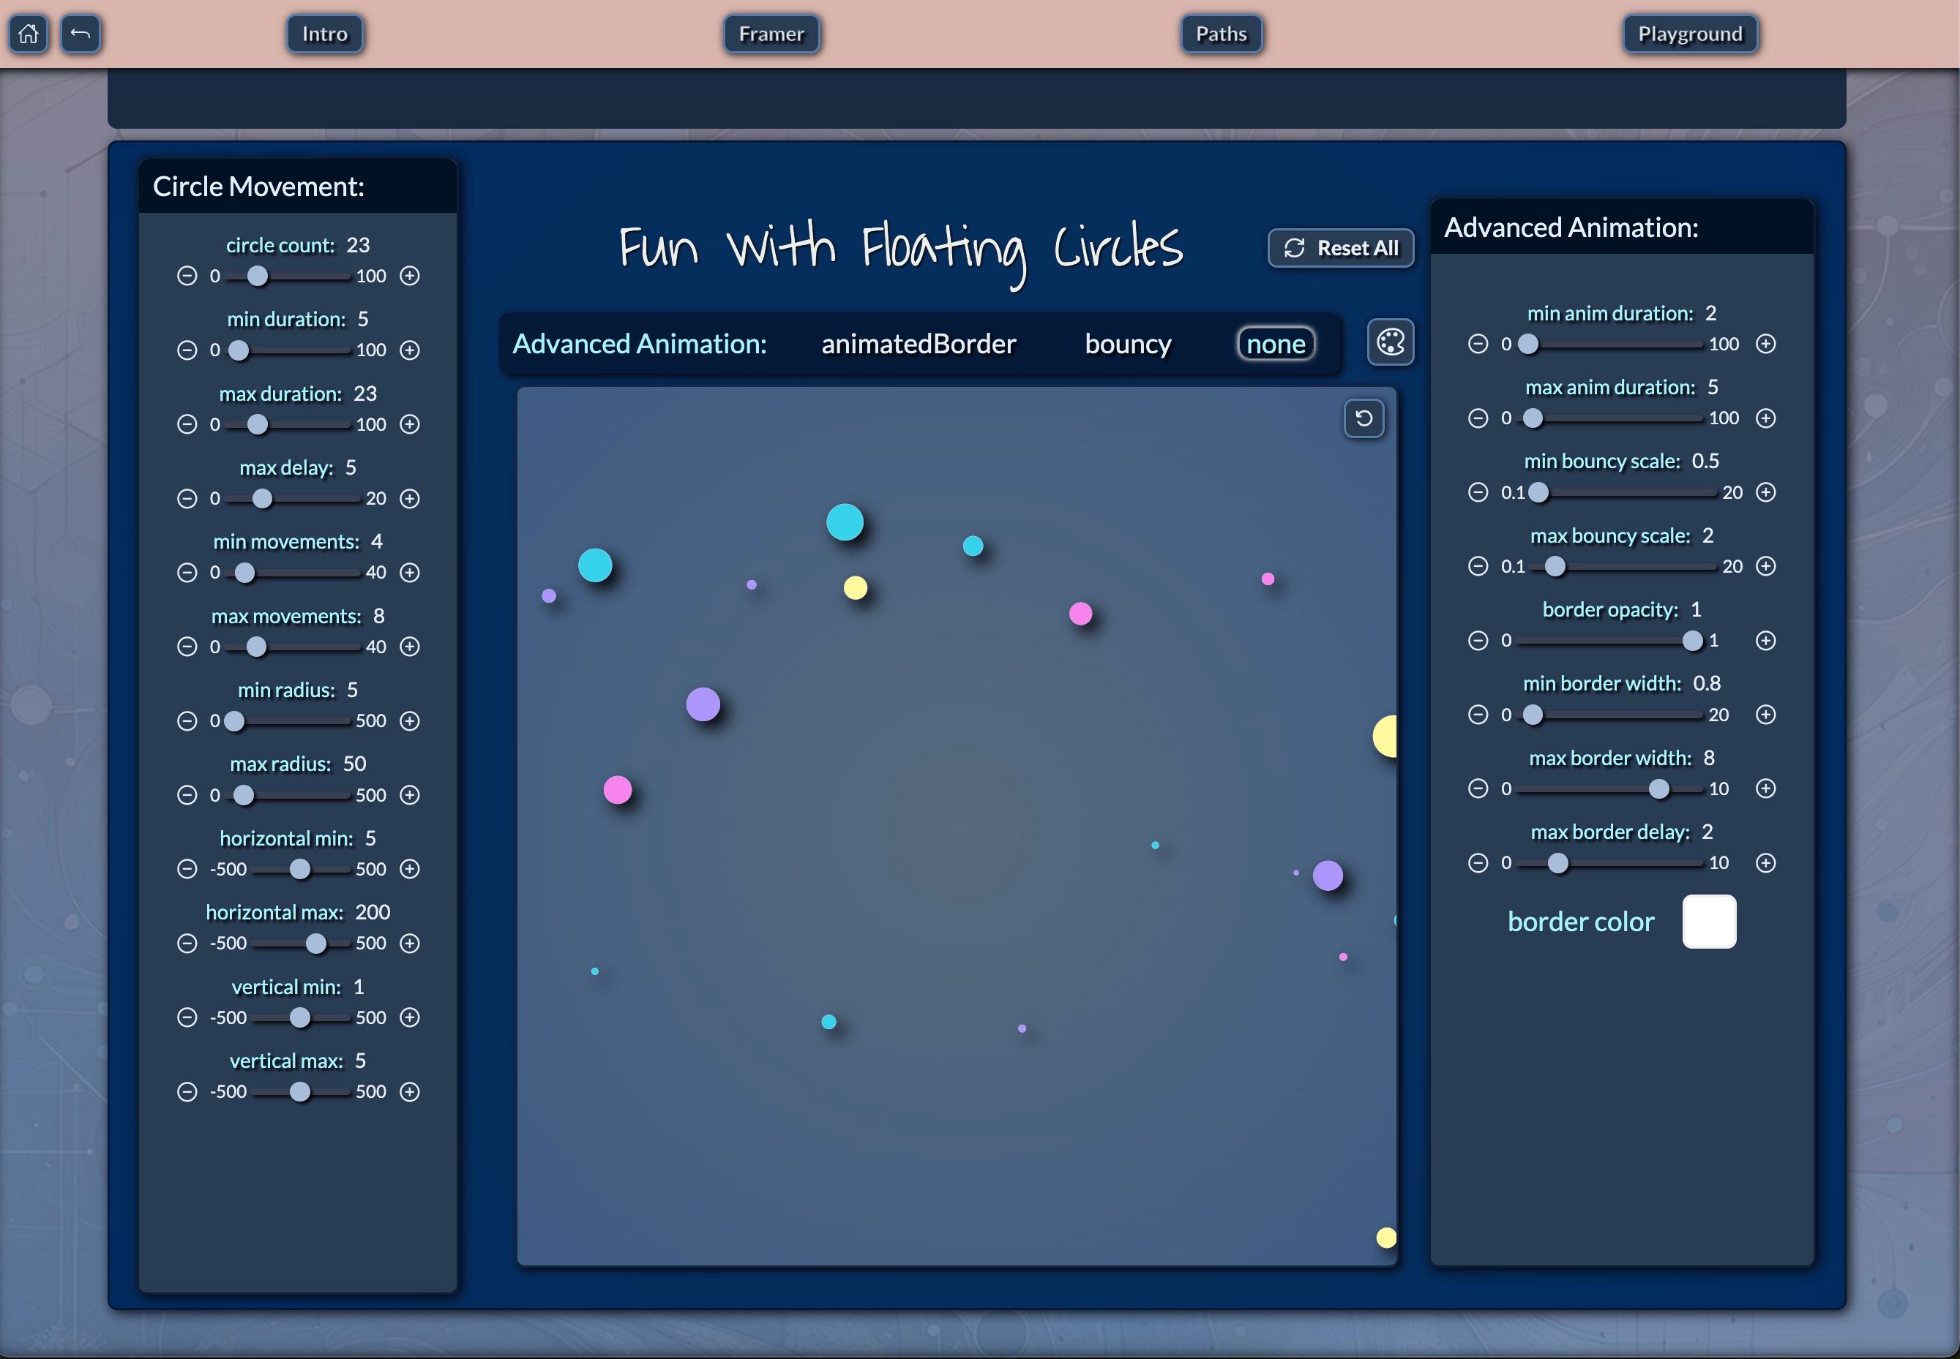Viewport: 1960px width, 1359px height.
Task: Click the max border width slider handle
Action: click(1658, 788)
